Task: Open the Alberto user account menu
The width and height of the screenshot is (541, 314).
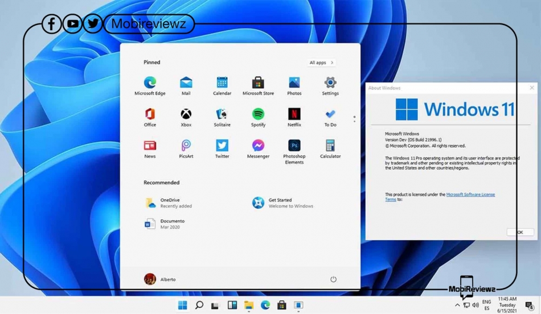Action: click(160, 279)
